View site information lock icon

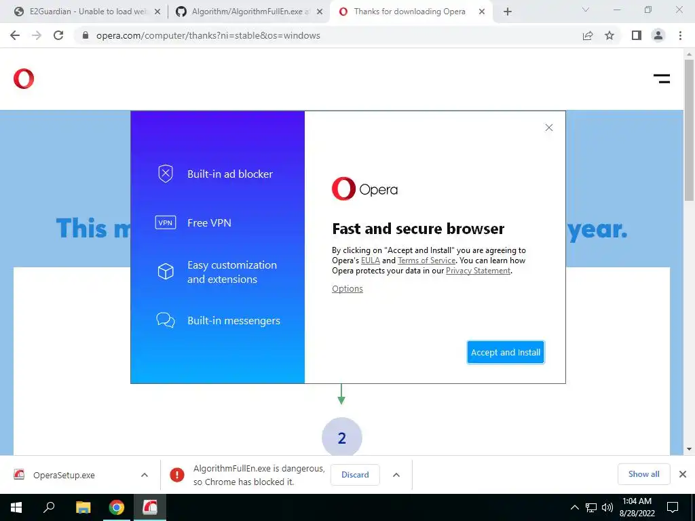86,35
